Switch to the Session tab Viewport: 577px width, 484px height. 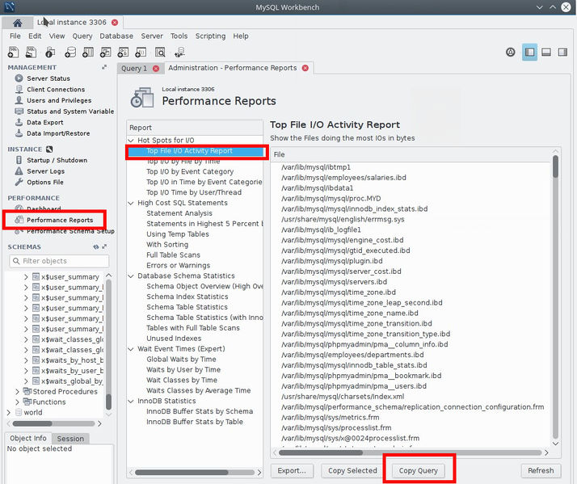click(70, 439)
